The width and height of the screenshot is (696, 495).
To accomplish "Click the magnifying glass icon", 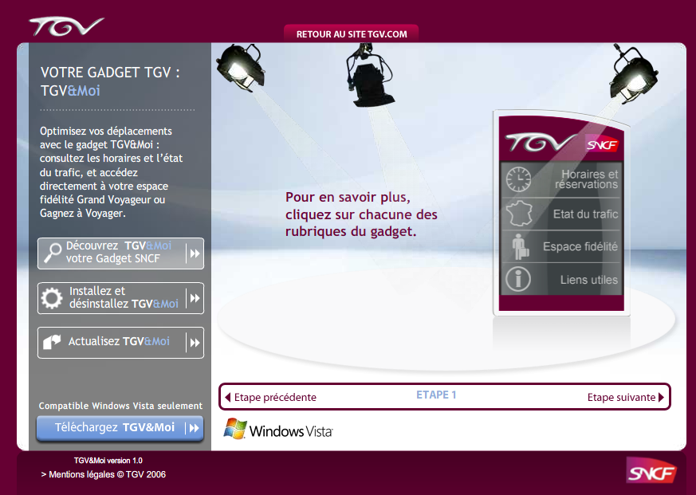I will coord(53,253).
